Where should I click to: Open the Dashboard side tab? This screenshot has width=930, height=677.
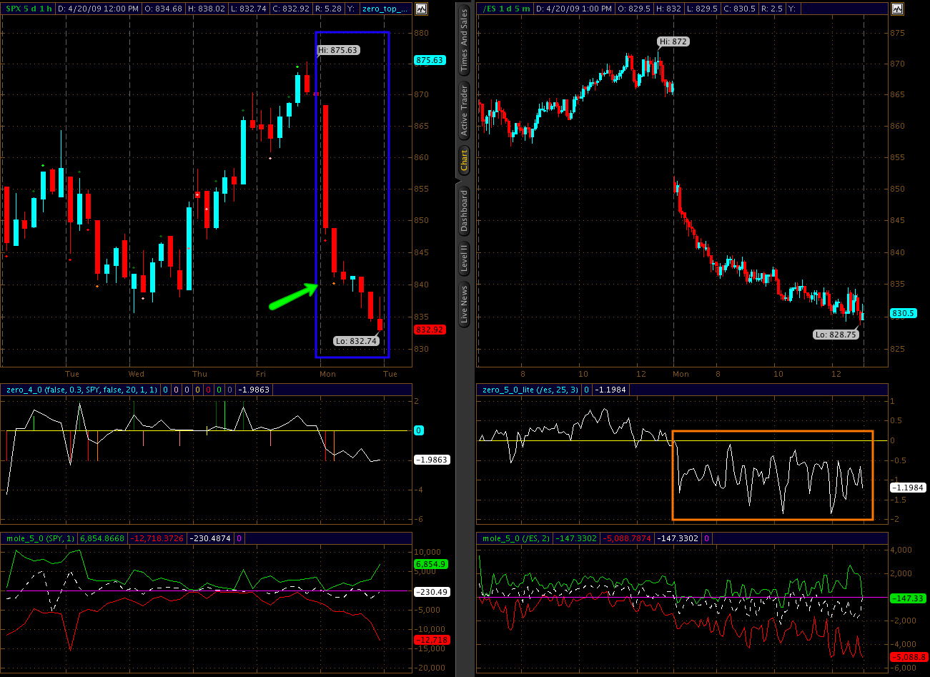point(464,210)
